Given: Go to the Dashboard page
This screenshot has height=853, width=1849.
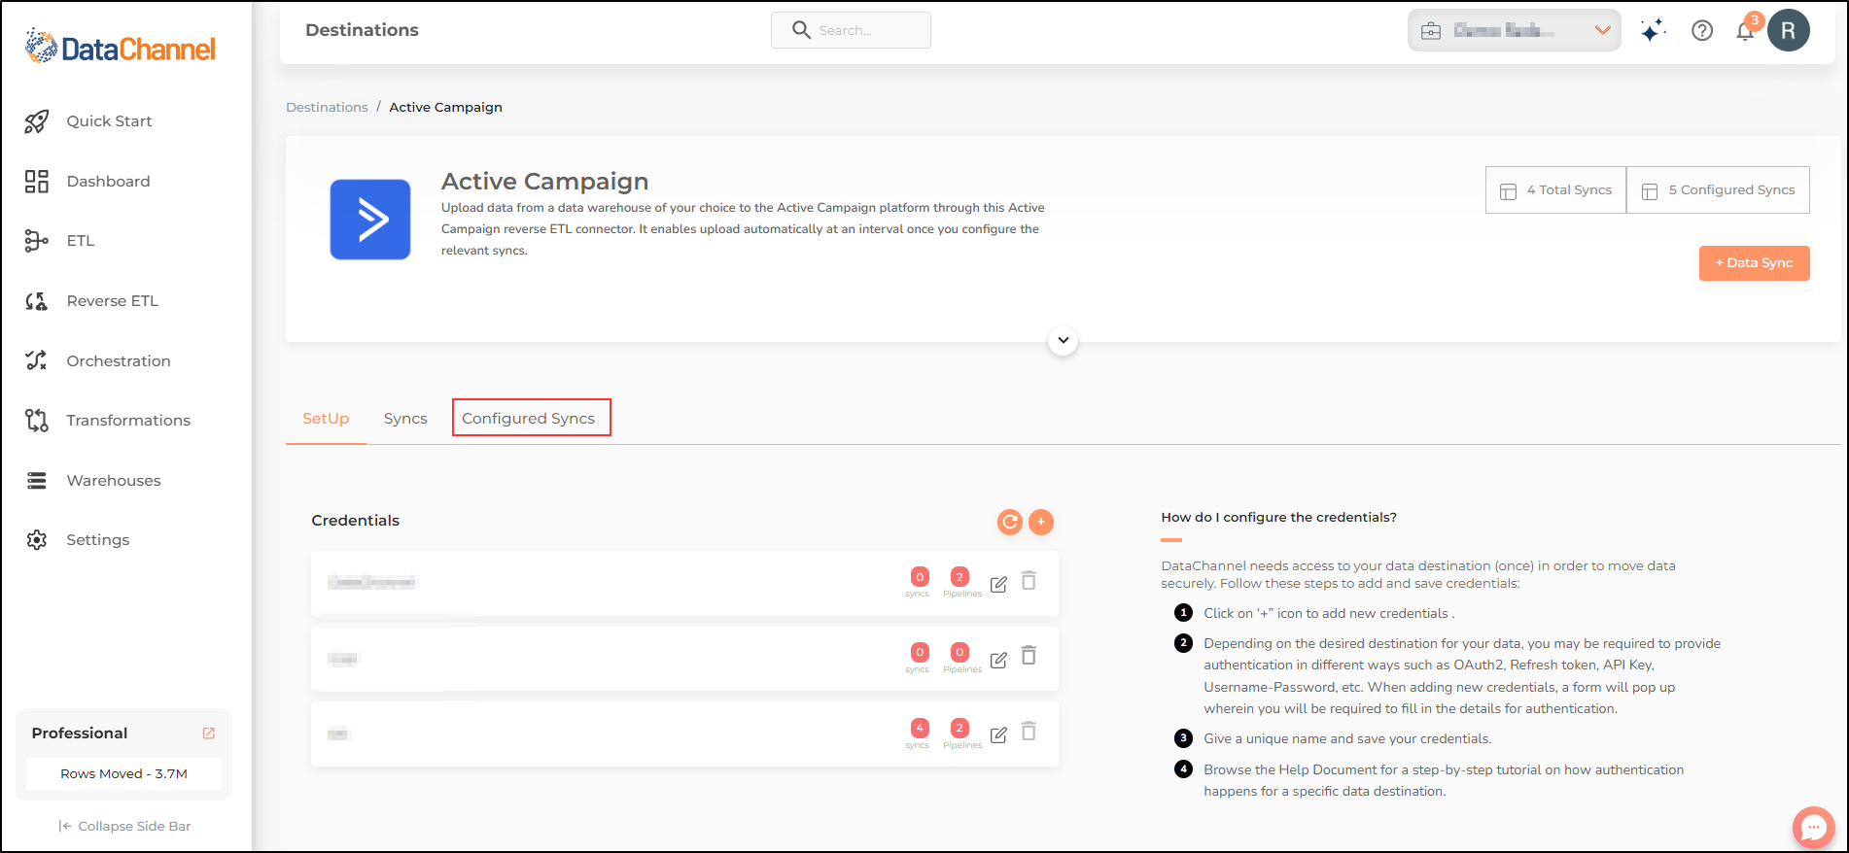Looking at the screenshot, I should coord(108,182).
